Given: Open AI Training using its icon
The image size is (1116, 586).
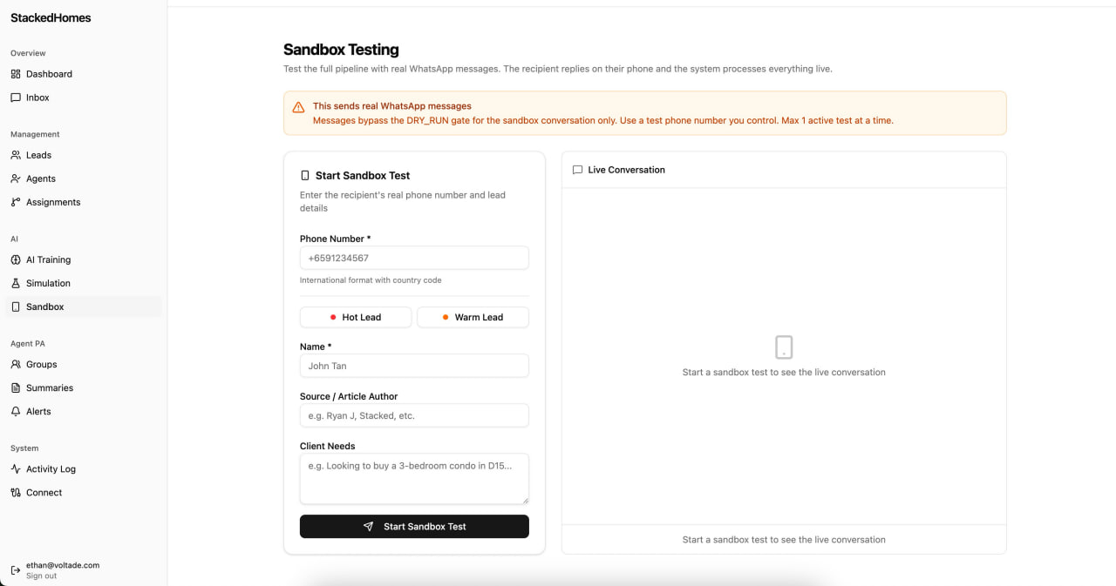Looking at the screenshot, I should pos(15,259).
